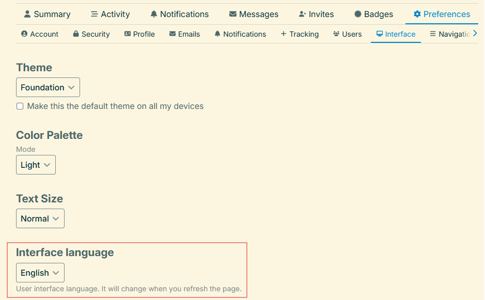Viewport: 485px width, 300px height.
Task: Go to the top Notifications tab
Action: (179, 14)
